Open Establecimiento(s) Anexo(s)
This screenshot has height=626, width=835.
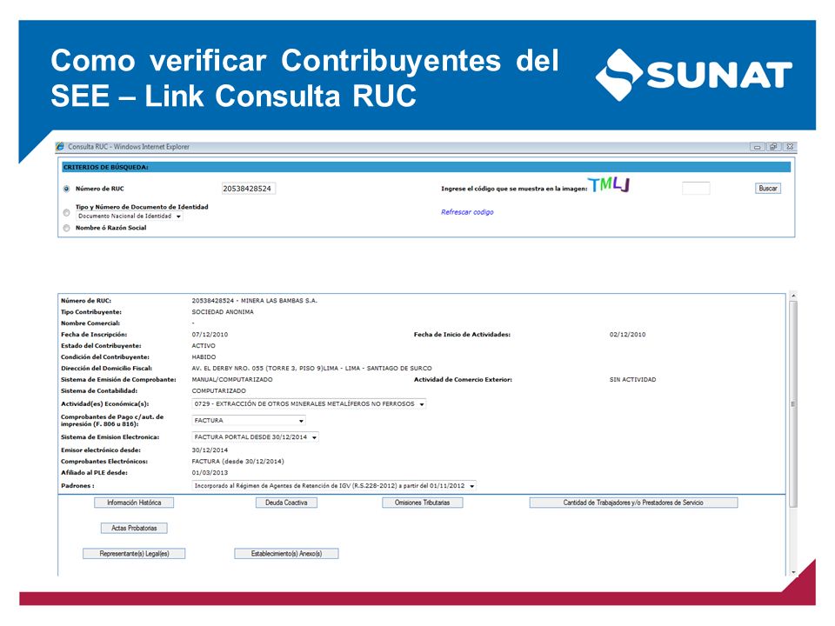pyautogui.click(x=286, y=554)
